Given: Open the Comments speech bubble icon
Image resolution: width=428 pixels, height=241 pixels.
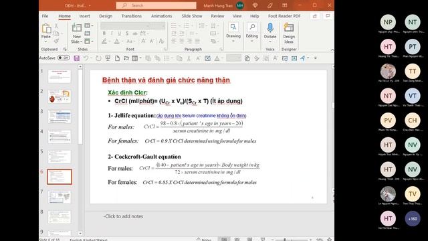Looking at the screenshot, I should pos(328,16).
